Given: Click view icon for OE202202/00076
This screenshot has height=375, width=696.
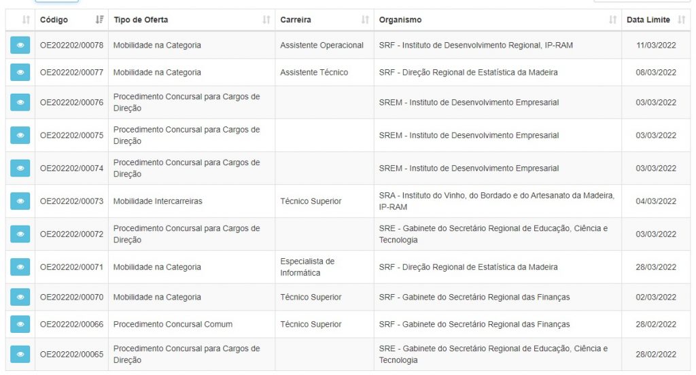Looking at the screenshot, I should [20, 103].
